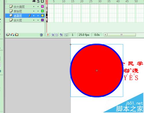Click the circle's center registration point
Screen dimensions: 144x113
97,71
